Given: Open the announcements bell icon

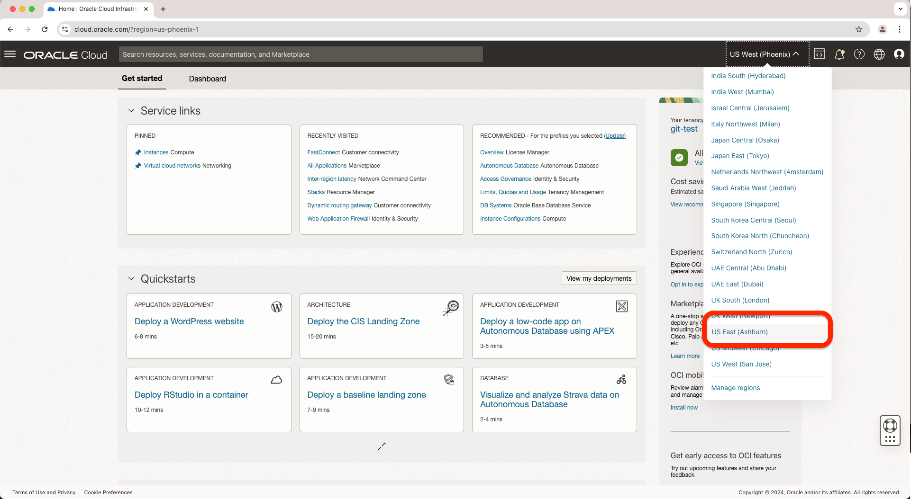Looking at the screenshot, I should click(839, 54).
